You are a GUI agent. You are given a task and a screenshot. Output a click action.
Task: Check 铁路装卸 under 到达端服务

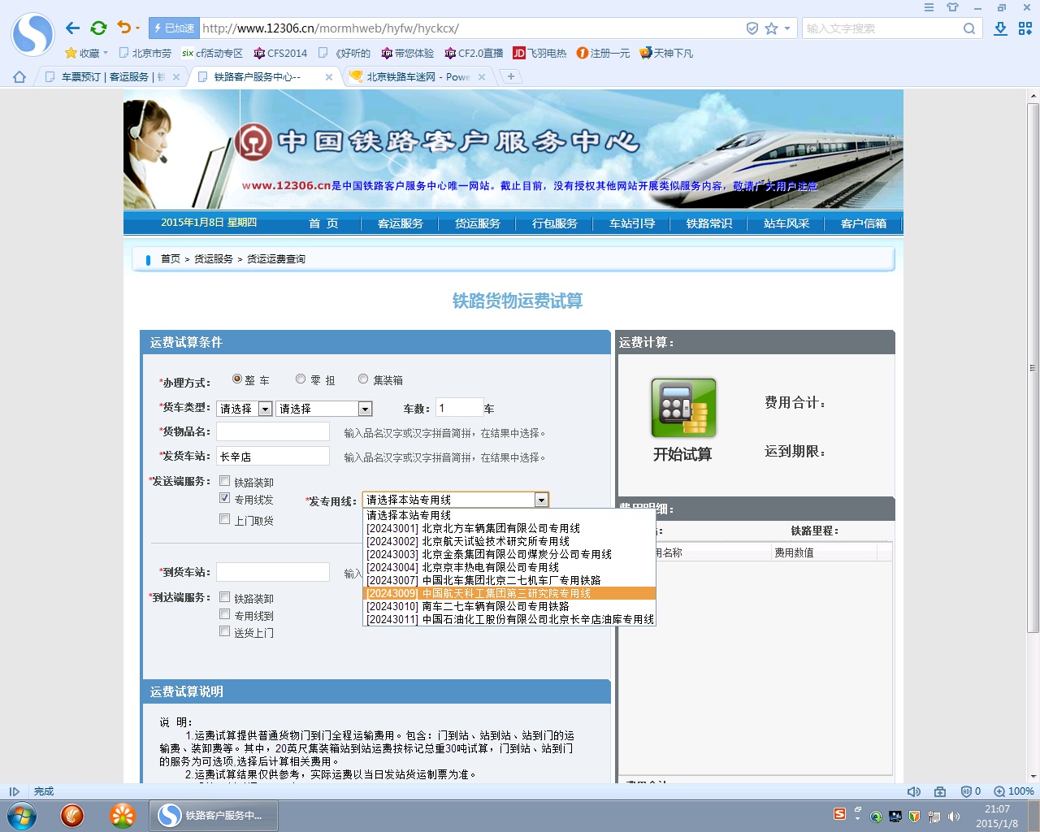point(225,597)
